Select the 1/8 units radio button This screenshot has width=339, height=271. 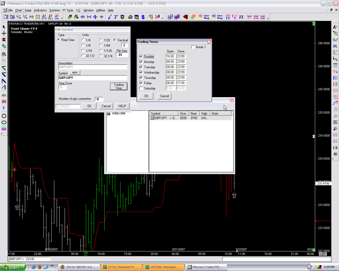(x=83, y=45)
